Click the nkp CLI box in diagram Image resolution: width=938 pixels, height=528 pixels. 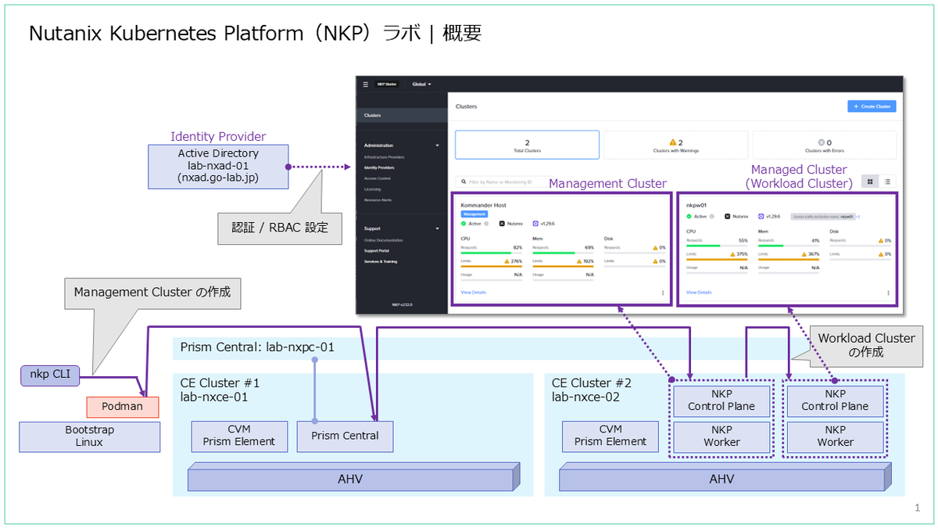(x=51, y=375)
